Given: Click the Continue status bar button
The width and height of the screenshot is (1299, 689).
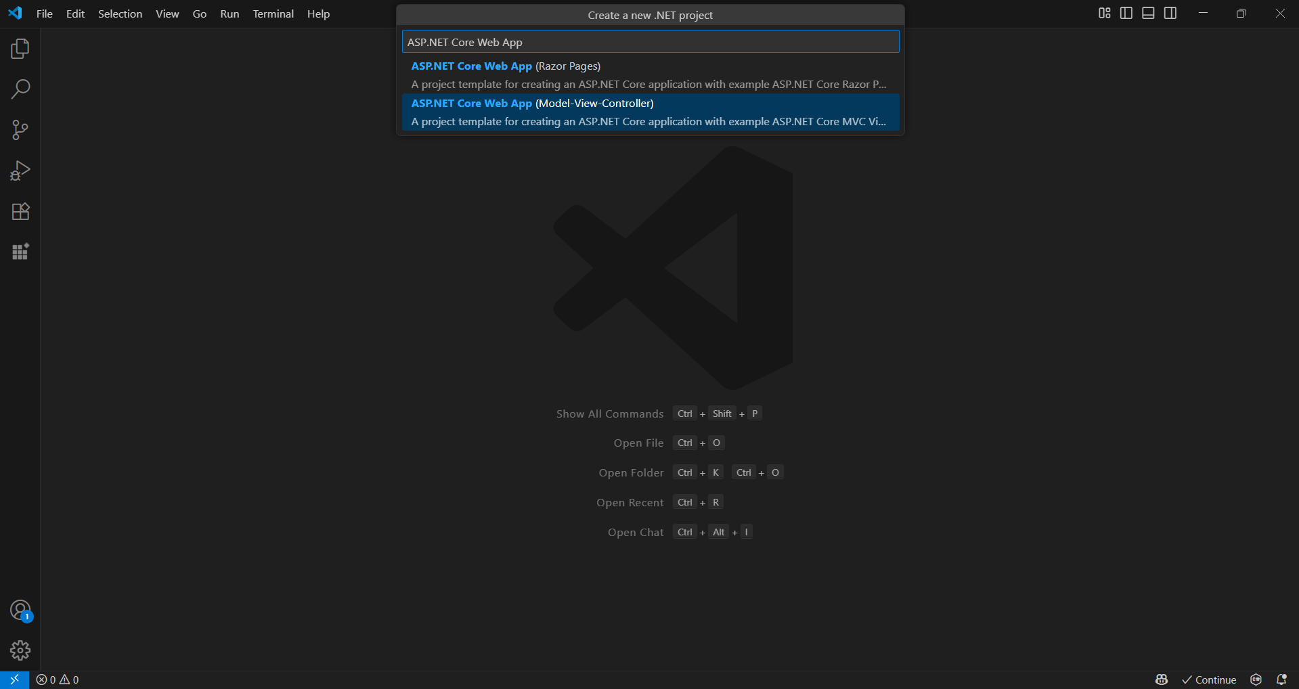Looking at the screenshot, I should pos(1209,680).
